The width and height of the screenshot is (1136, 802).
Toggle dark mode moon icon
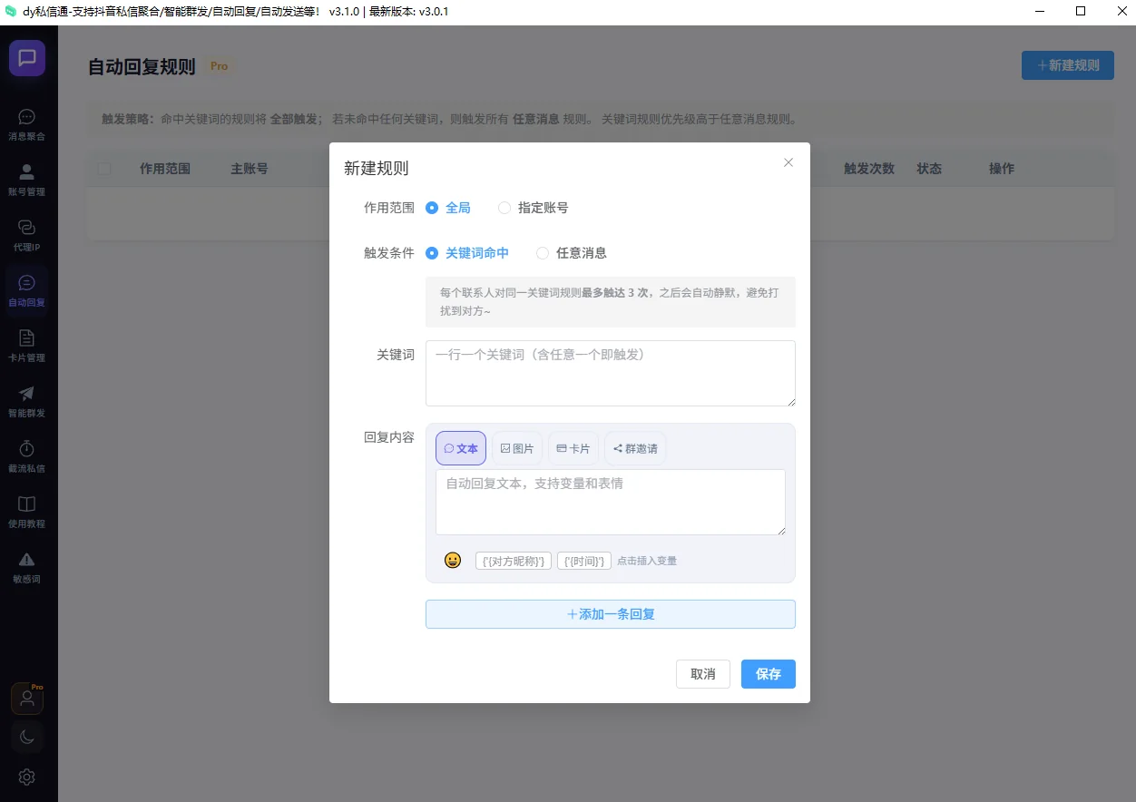(x=27, y=738)
